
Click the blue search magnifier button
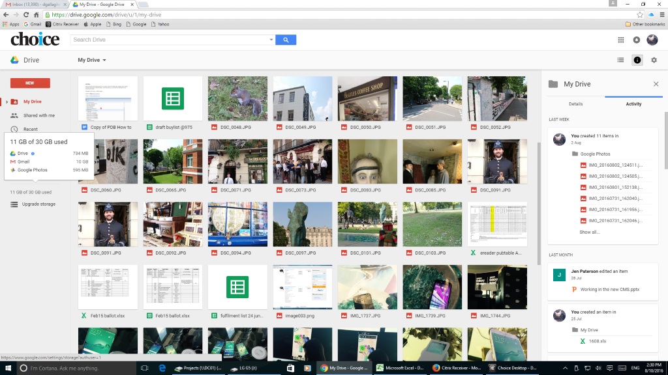pyautogui.click(x=286, y=40)
